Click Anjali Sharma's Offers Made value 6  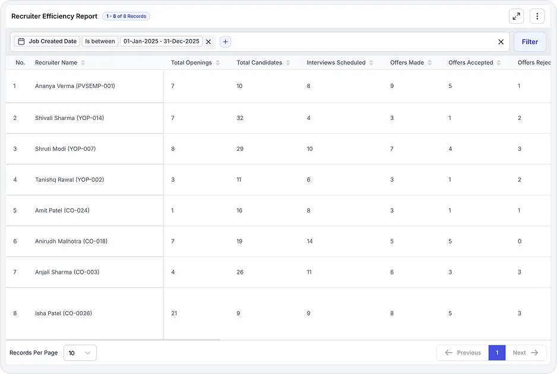point(392,272)
